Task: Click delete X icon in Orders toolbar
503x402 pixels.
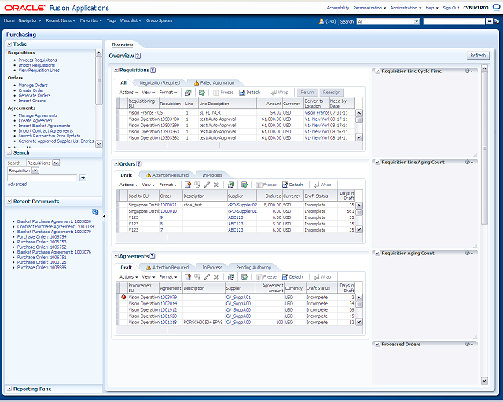Action: tap(217, 185)
